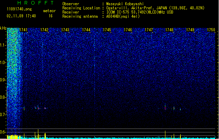Click the 1750 time marker

click(211, 30)
